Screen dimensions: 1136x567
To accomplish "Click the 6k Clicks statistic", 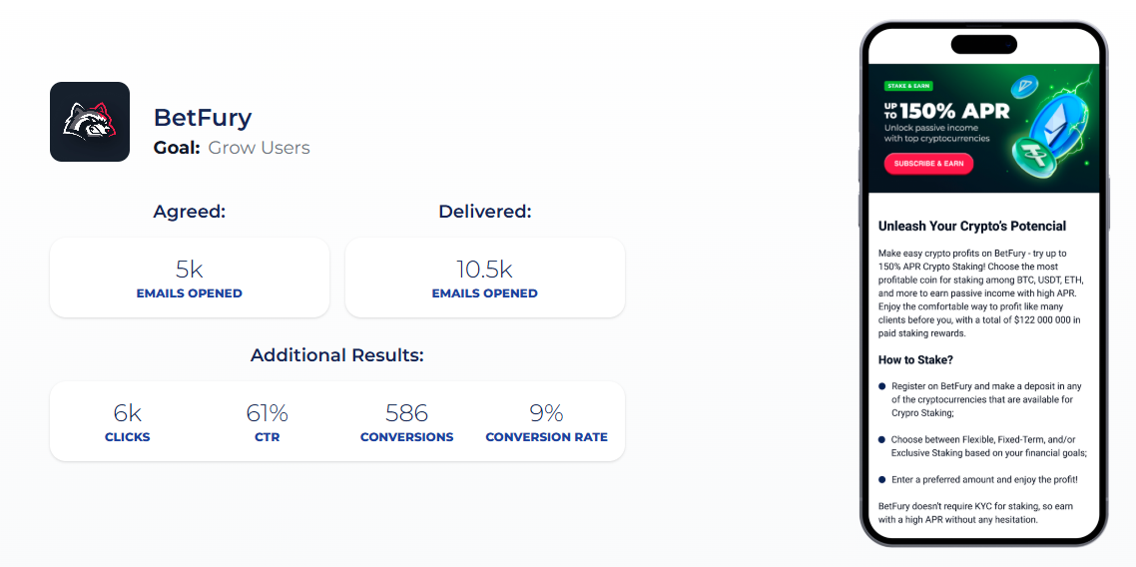I will (128, 421).
